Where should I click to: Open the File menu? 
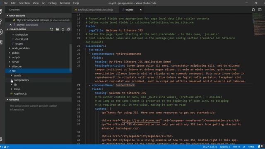point(5,3)
